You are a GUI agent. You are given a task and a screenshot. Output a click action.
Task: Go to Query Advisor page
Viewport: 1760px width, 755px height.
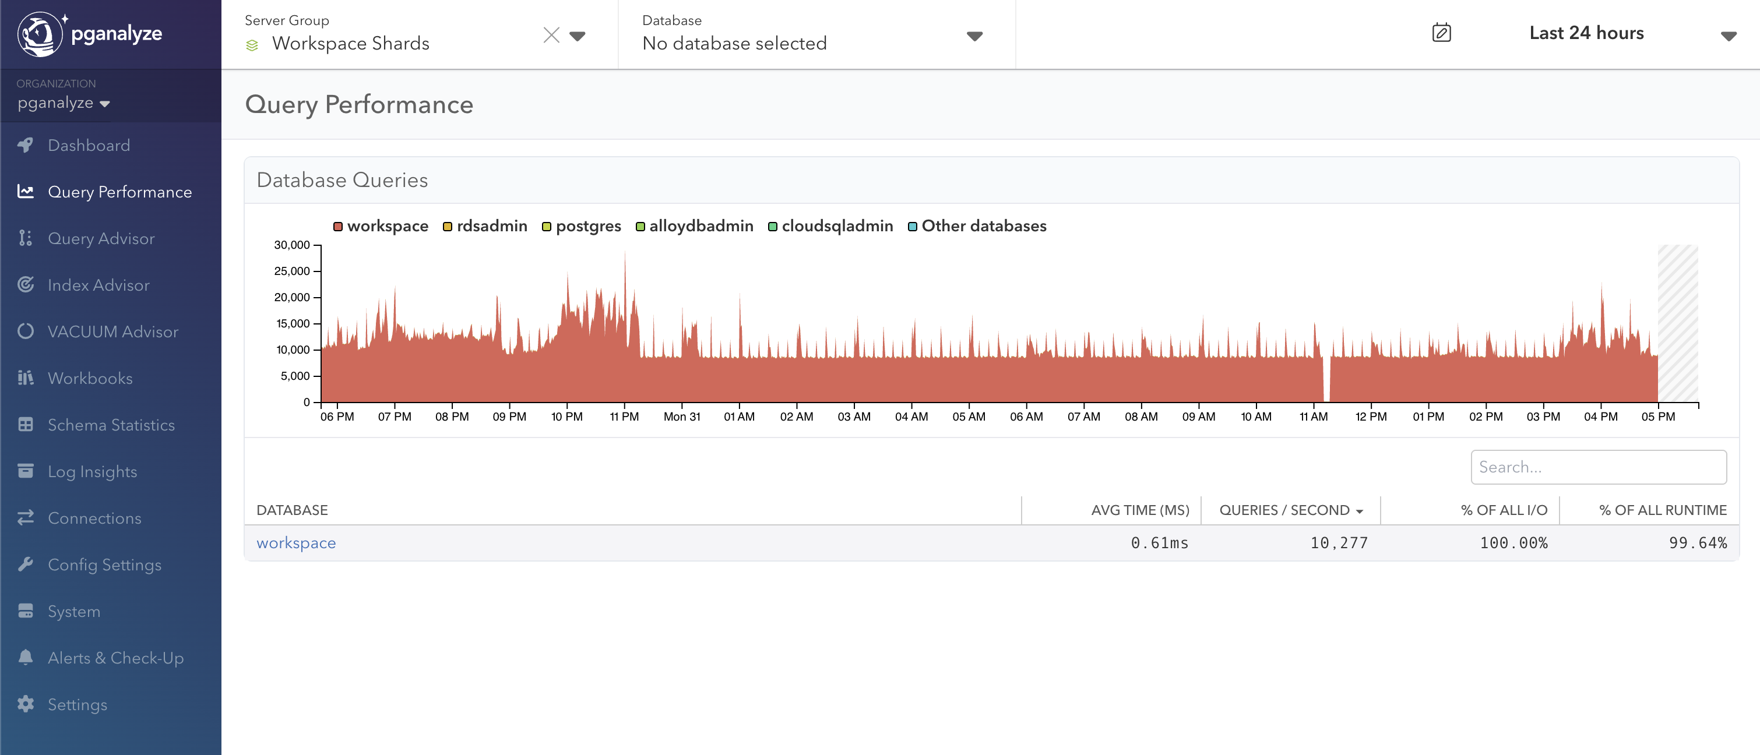(101, 238)
